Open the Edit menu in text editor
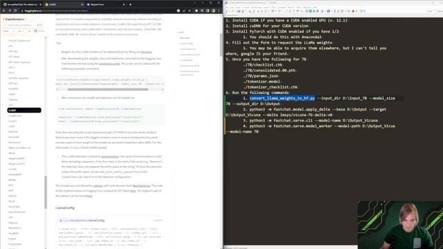The height and width of the screenshot is (249, 443). (231, 8)
